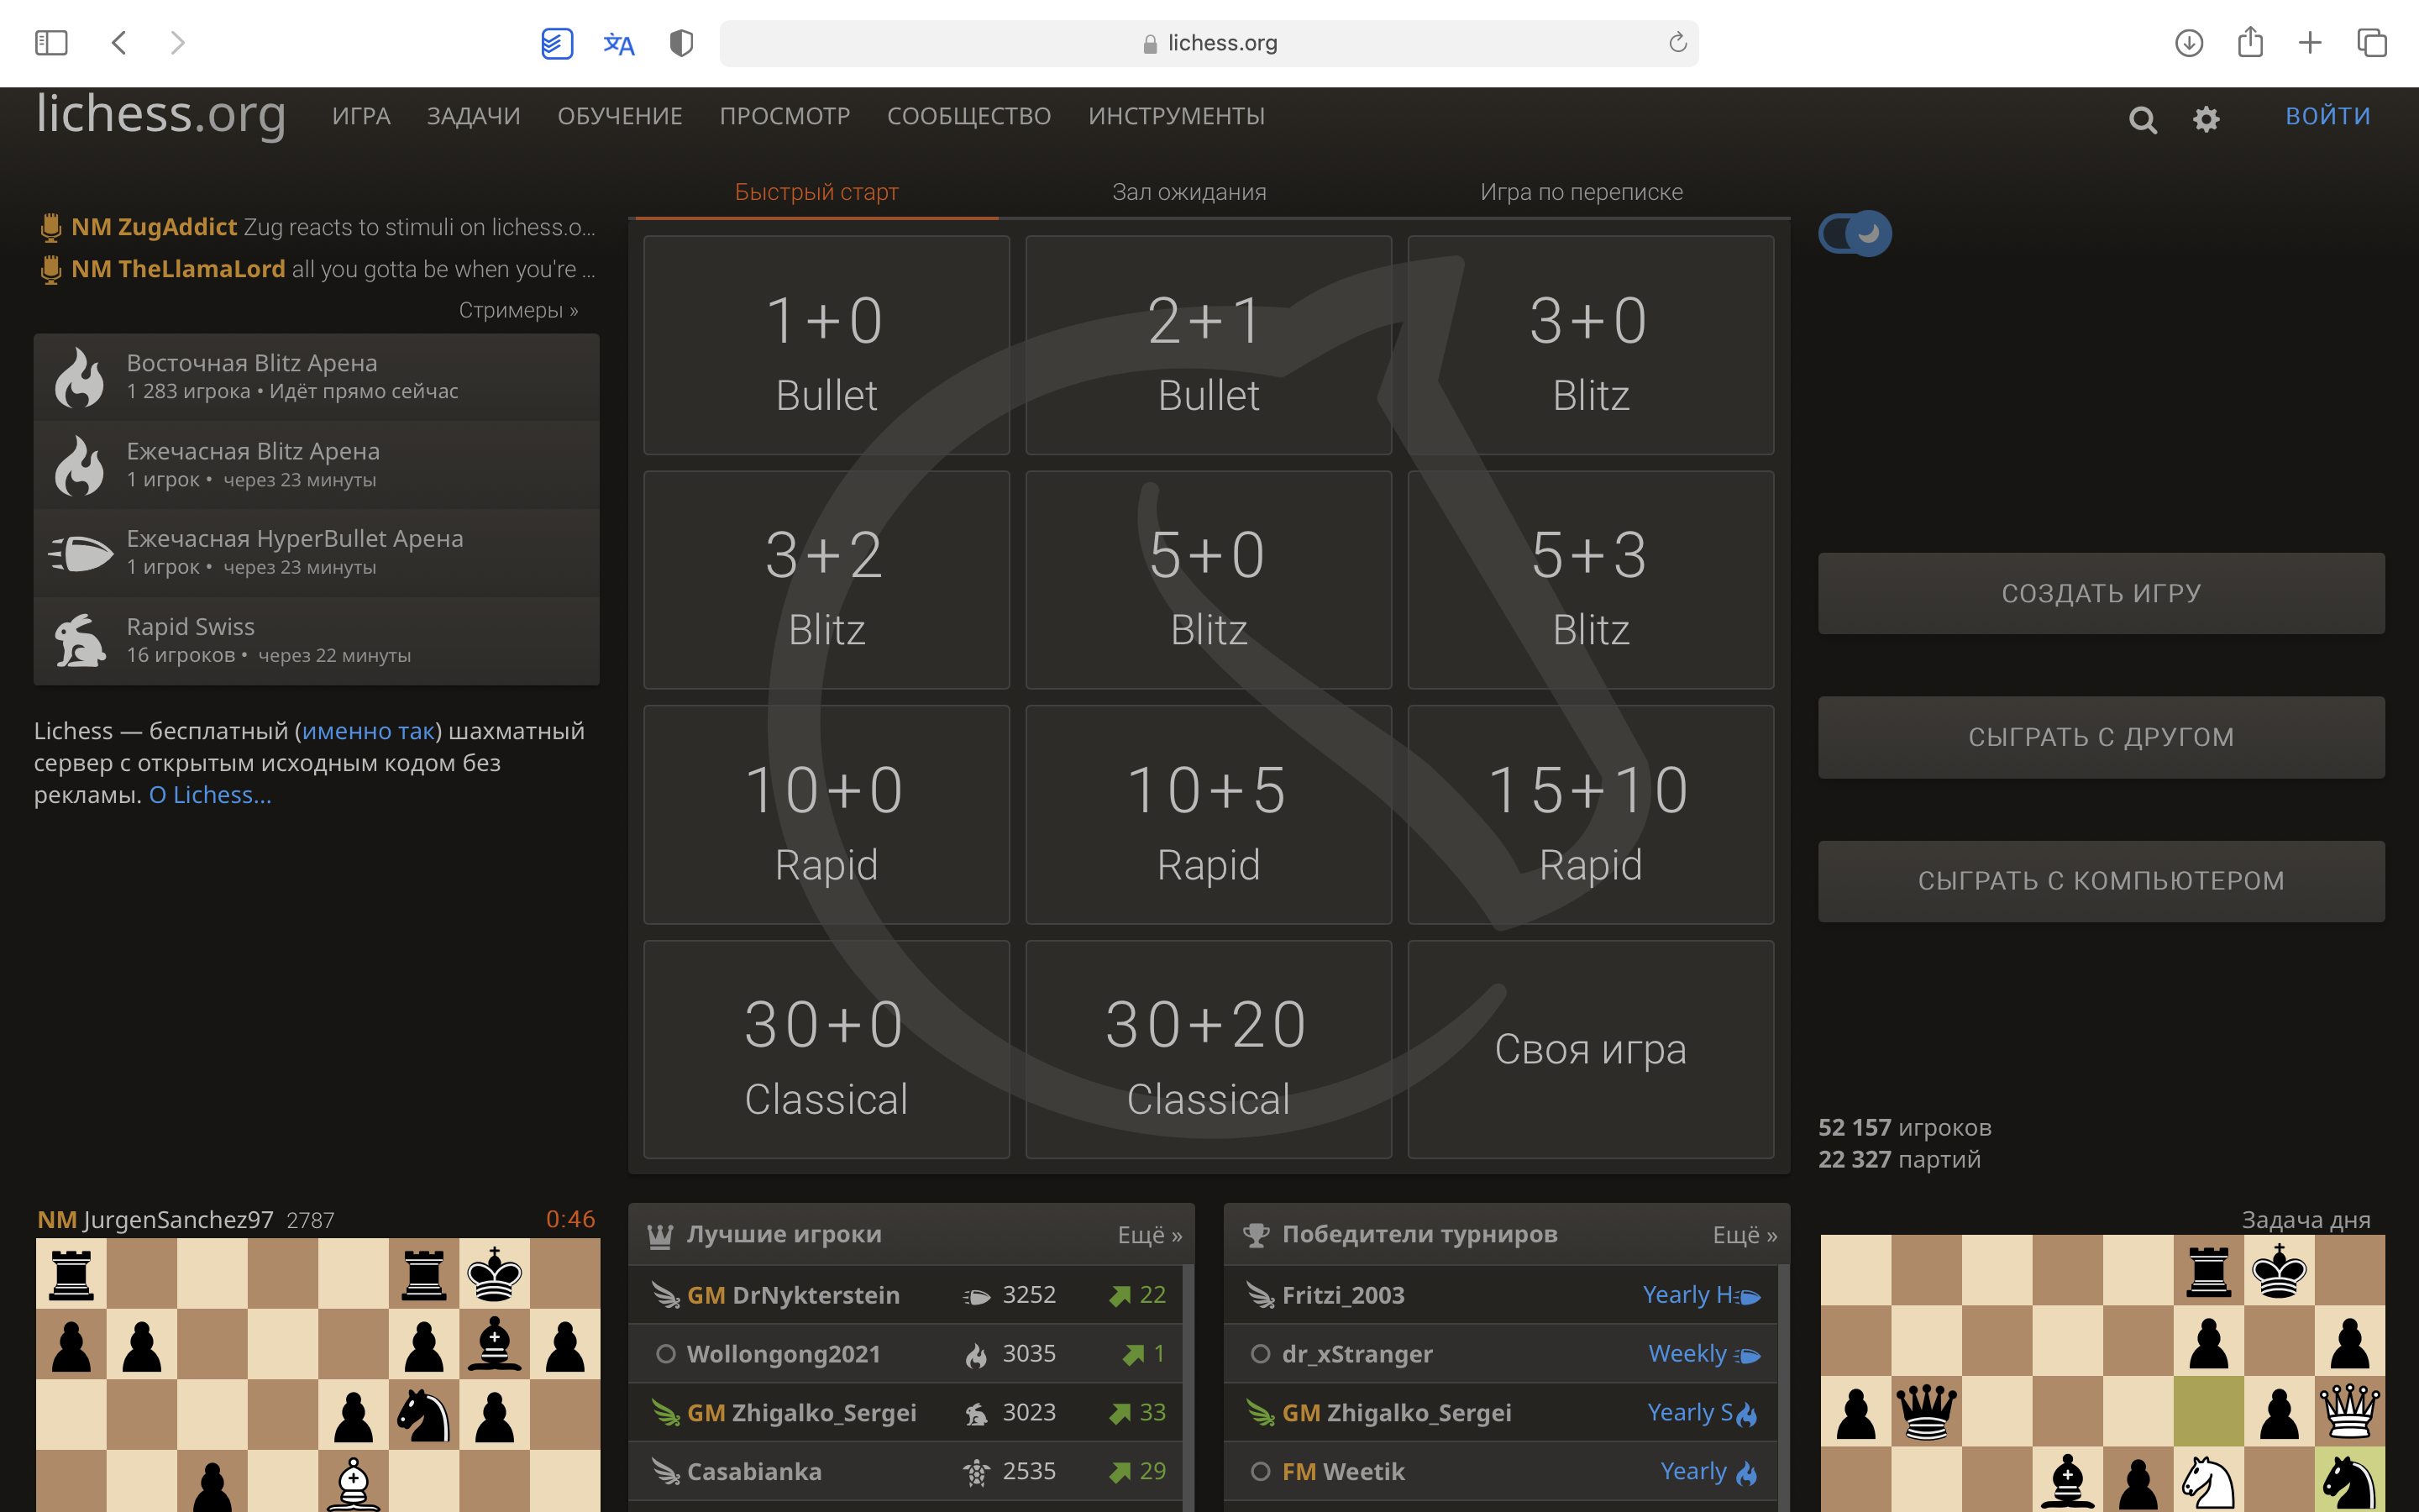Open the settings gear icon
Viewport: 2419px width, 1512px height.
2206,119
